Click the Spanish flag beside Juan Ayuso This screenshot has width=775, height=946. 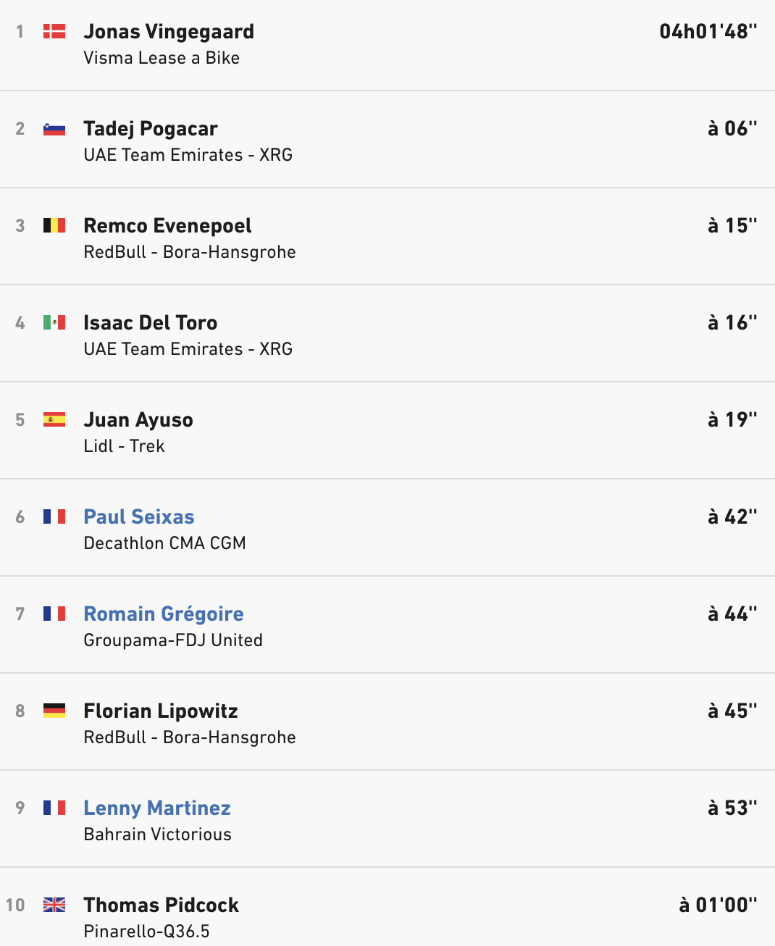pos(54,419)
